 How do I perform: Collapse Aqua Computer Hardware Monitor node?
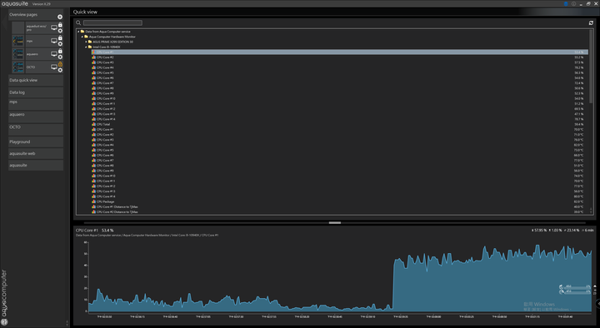pos(82,37)
